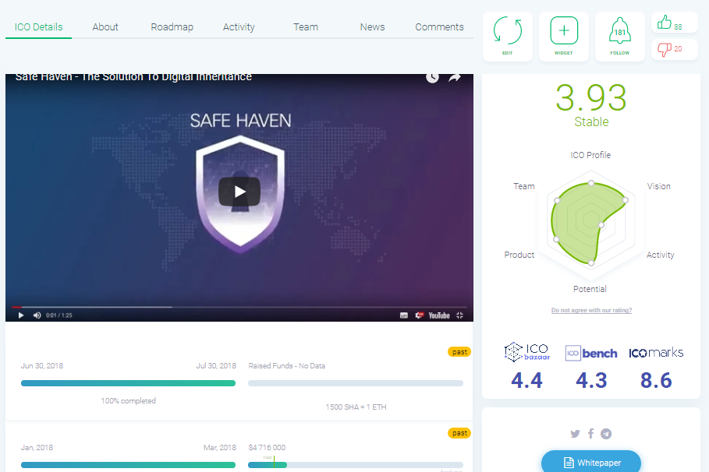The width and height of the screenshot is (709, 472).
Task: Open the video settings gear
Action: pos(419,315)
